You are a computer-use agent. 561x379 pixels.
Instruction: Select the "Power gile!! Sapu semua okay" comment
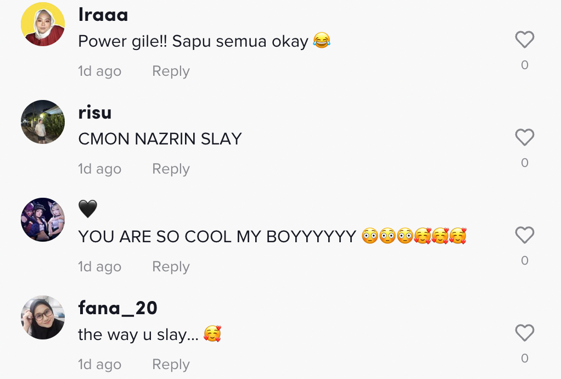pos(193,41)
